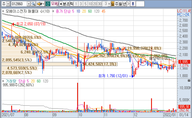Select the 일 (daily) period
This screenshot has width=192, height=118.
(113, 4)
